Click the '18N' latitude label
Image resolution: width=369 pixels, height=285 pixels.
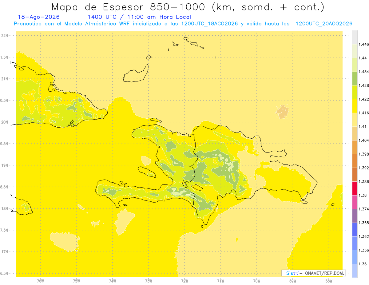tap(5, 208)
